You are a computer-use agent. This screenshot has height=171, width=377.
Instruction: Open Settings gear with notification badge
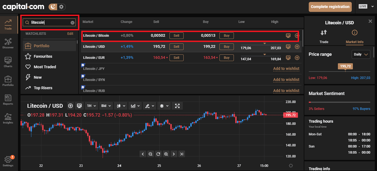coord(8,161)
